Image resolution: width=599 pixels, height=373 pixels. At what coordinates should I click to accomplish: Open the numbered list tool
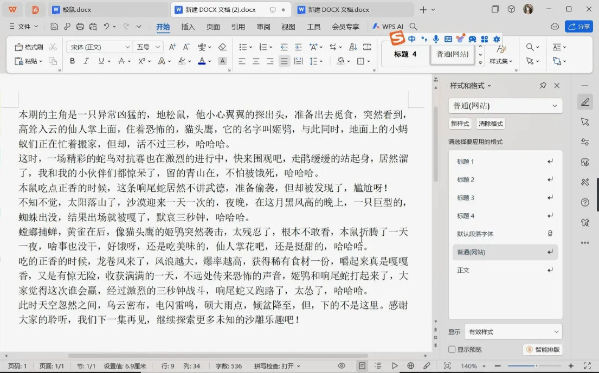pos(263,47)
